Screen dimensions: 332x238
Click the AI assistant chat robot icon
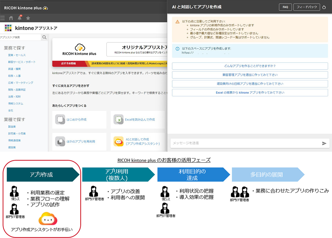tap(118, 142)
